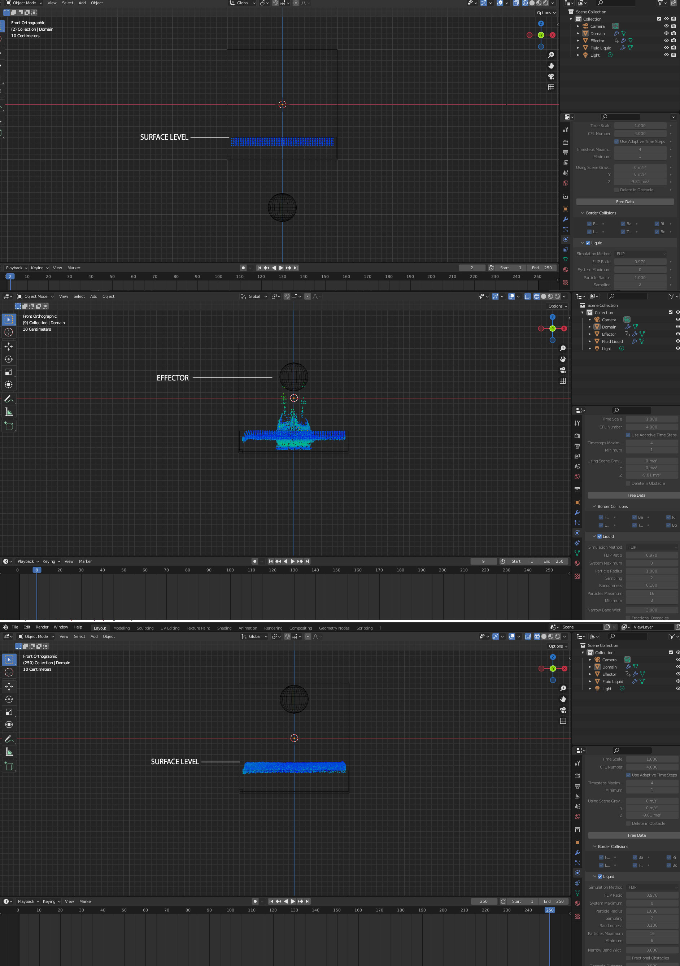
Task: Switch to the Shading workspace tab
Action: (x=224, y=628)
